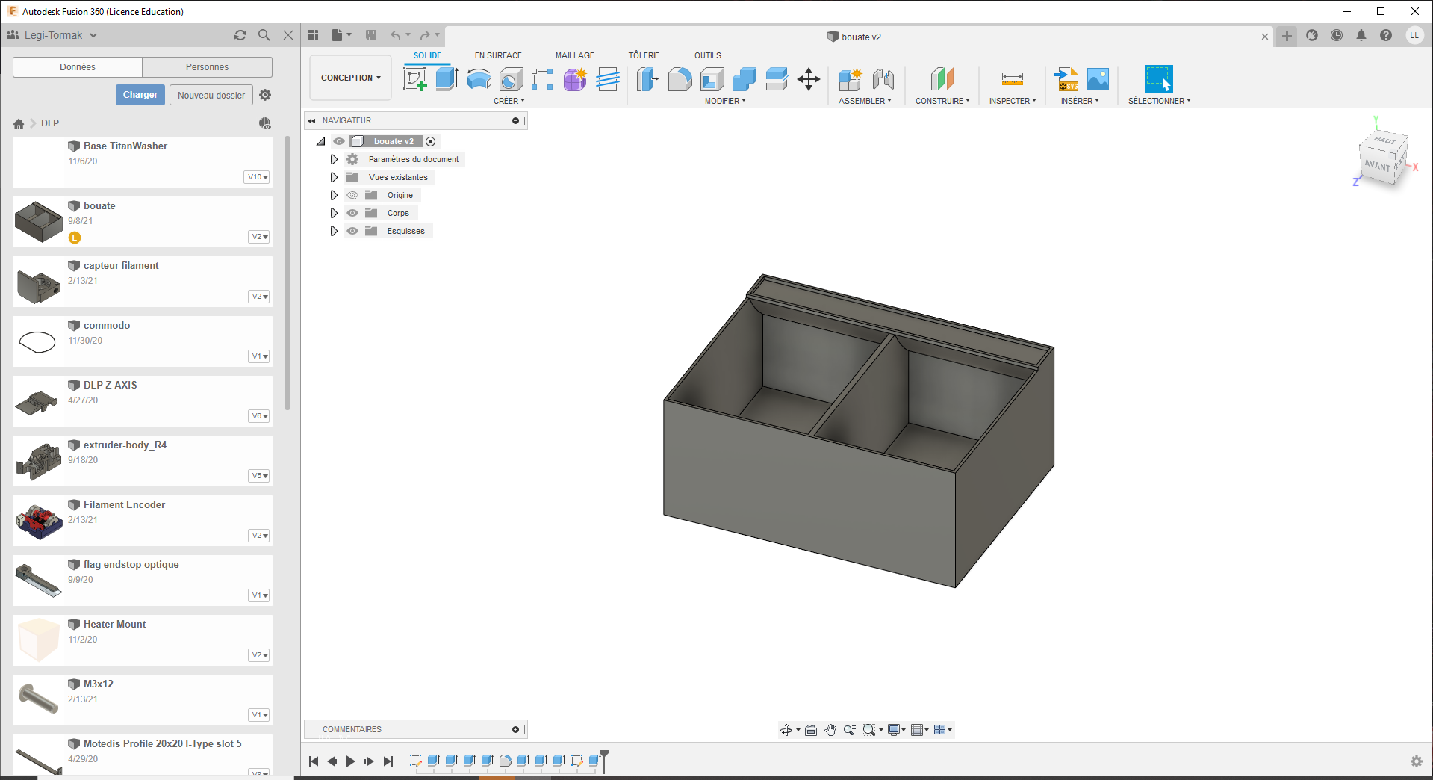Open the Personnes tab

pos(207,67)
